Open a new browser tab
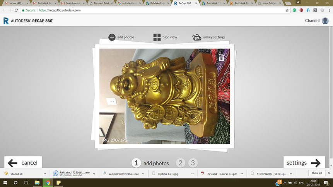The image size is (333, 187). point(288,3)
